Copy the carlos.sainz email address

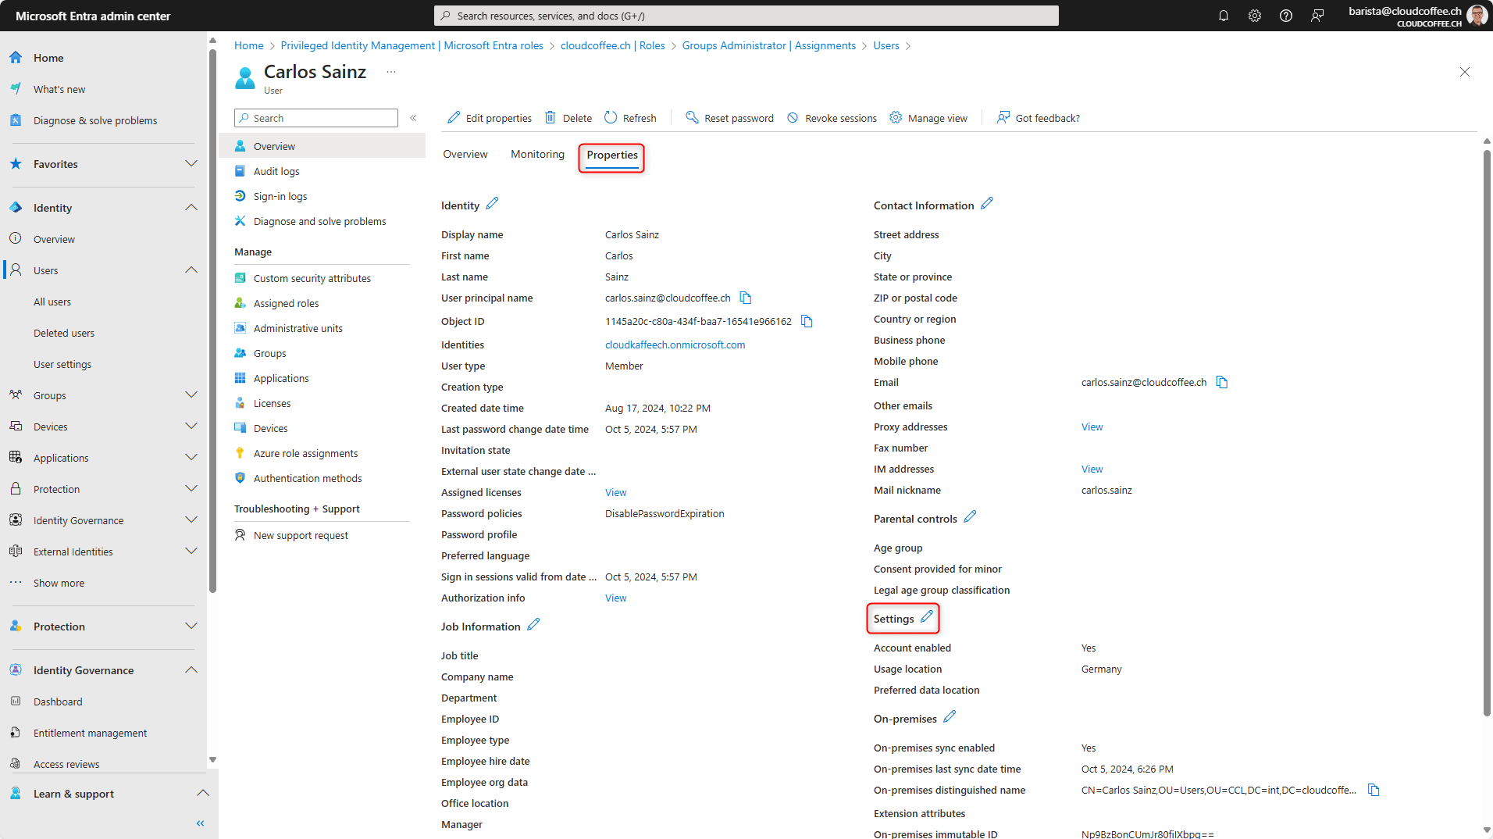point(1221,382)
